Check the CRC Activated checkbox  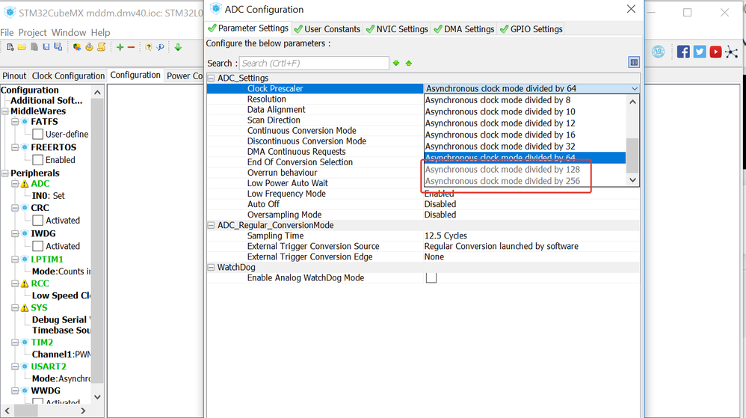(38, 221)
